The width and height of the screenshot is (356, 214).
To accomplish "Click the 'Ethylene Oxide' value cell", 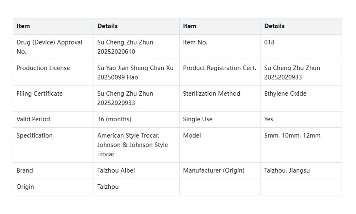I will point(285,93).
